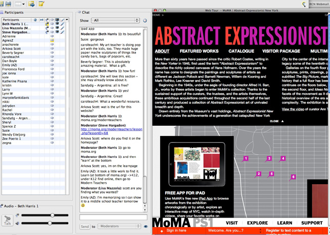This screenshot has width=330, height=235.
Task: Open the FEATURED WORKS tab
Action: [199, 51]
